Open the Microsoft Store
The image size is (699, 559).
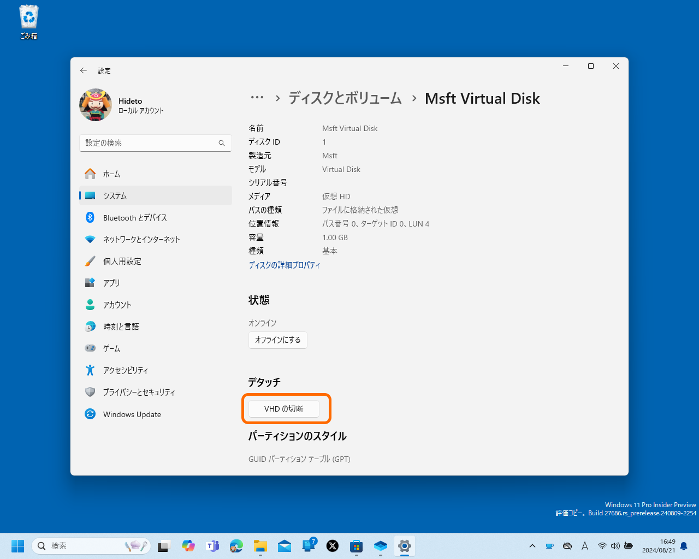[x=357, y=545]
